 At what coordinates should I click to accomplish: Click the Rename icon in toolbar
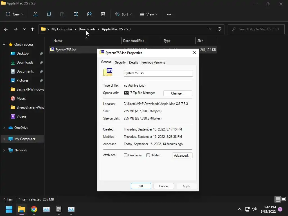click(76, 14)
